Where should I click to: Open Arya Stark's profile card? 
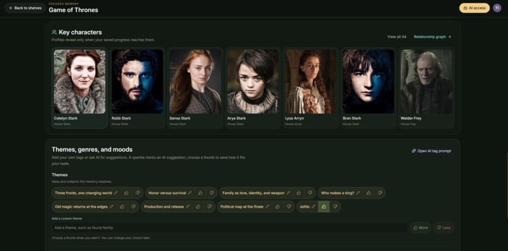point(253,88)
